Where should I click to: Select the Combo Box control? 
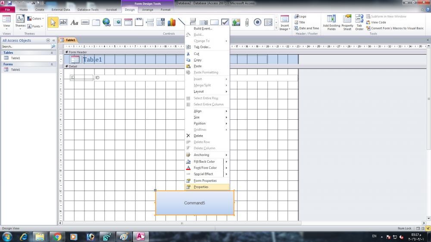point(160,22)
